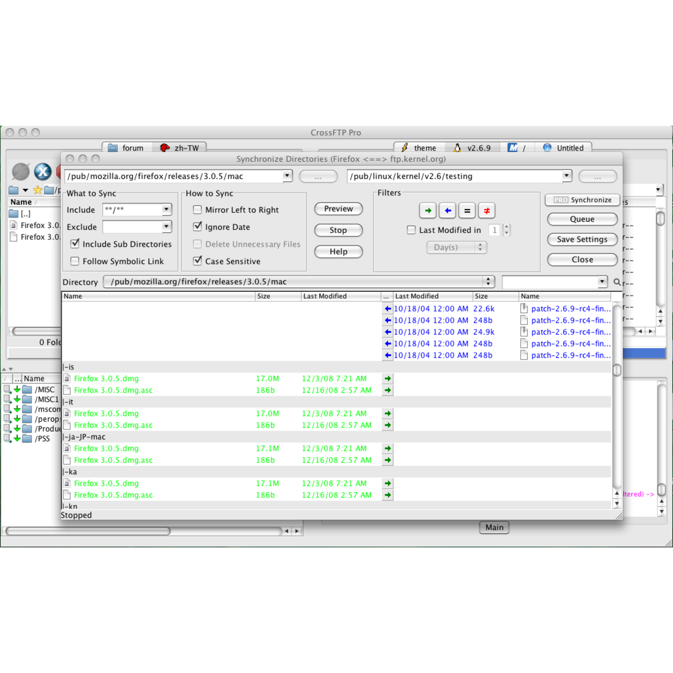Open the browse dialog for the left path
673x673 pixels.
click(318, 176)
